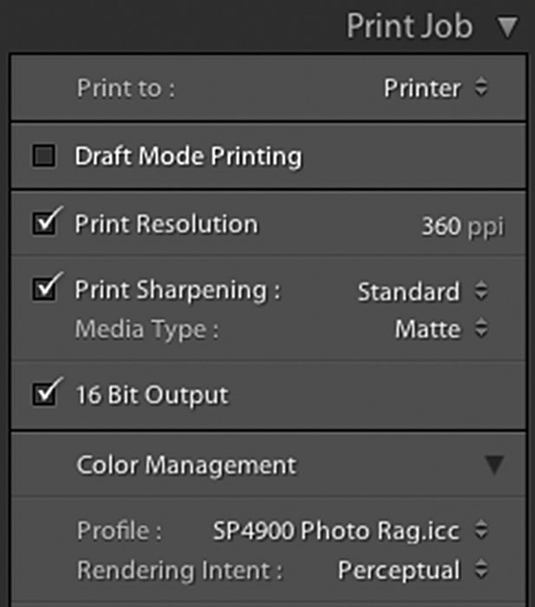Viewport: 535px width, 607px height.
Task: Uncheck the Print Resolution checkbox
Action: [x=45, y=224]
